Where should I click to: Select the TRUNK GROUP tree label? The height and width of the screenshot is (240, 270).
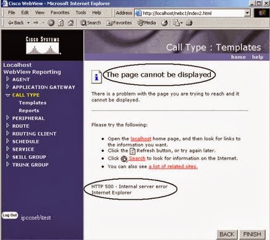(x=30, y=165)
